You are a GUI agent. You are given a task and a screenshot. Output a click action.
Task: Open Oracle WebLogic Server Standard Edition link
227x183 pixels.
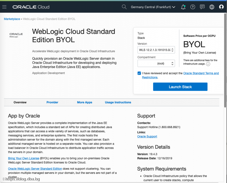(35, 169)
